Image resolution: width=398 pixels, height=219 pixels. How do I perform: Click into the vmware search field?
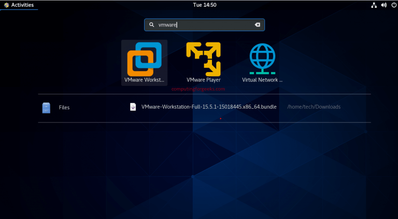point(204,25)
